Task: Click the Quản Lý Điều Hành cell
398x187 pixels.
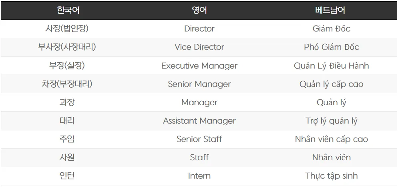Action: coord(331,66)
